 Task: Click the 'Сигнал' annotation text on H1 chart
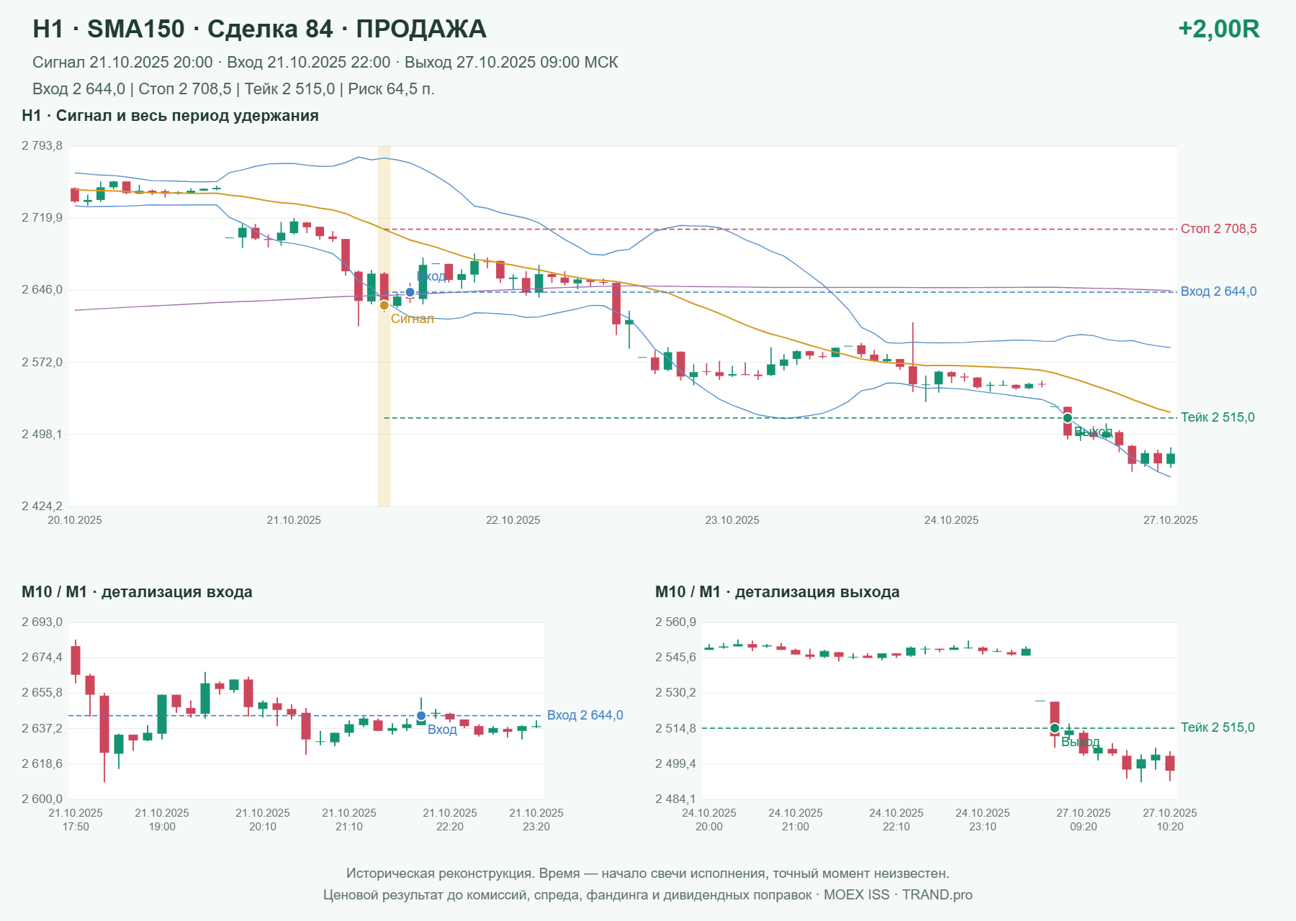pyautogui.click(x=412, y=319)
